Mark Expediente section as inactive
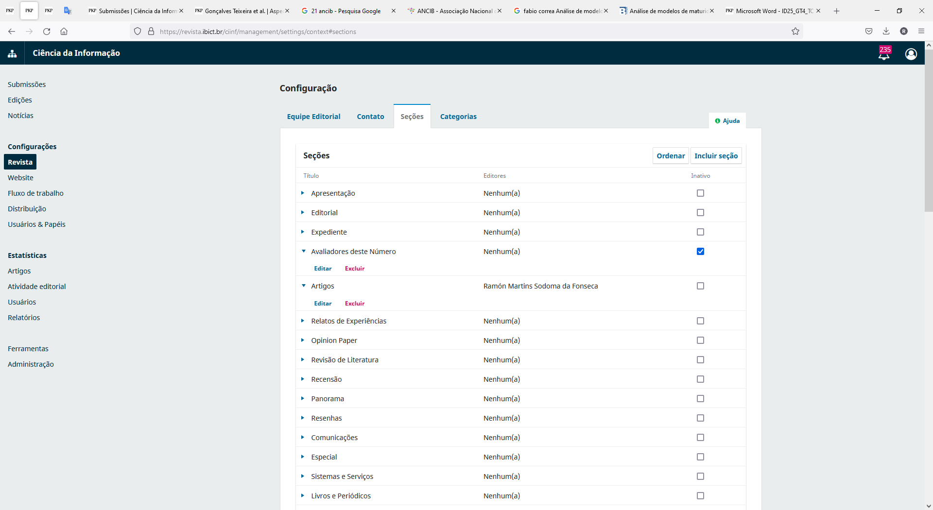 700,232
